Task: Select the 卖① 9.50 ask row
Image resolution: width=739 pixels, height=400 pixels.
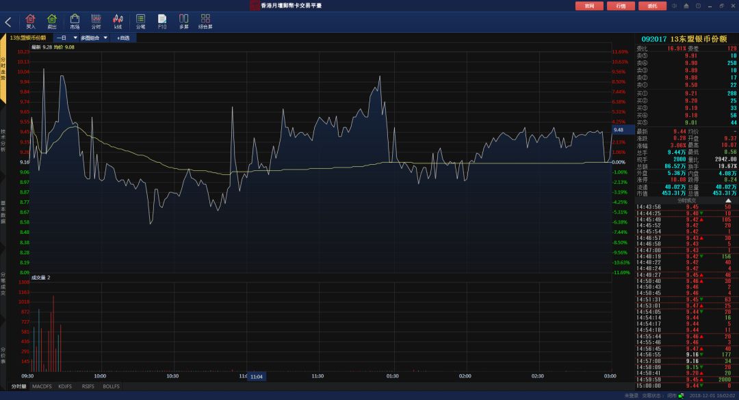Action: (x=686, y=85)
